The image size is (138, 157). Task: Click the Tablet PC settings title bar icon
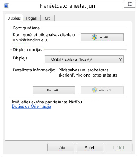tap(7, 5)
